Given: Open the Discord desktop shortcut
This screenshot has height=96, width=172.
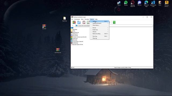Looking at the screenshot, I should [139, 3].
